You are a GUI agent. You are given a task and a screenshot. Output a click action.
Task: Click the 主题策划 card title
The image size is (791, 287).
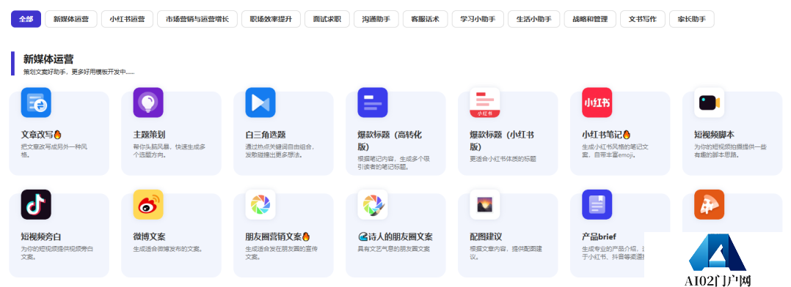coord(150,135)
